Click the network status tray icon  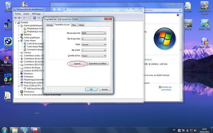click(x=191, y=130)
